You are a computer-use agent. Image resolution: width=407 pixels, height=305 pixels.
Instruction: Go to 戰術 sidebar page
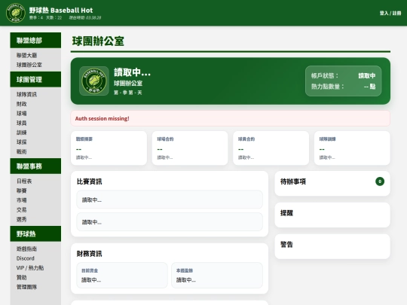[22, 151]
